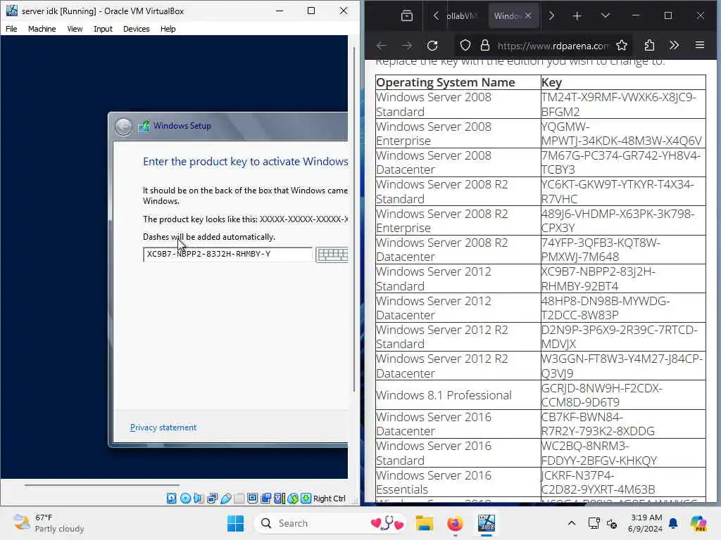Open the Help menu in VirtualBox
This screenshot has width=721, height=540.
pos(168,29)
